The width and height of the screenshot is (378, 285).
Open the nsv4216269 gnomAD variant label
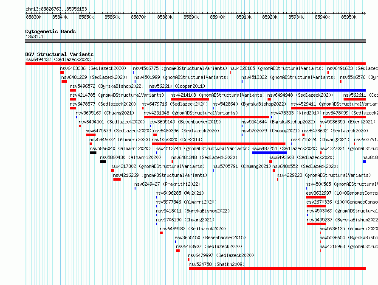pyautogui.click(x=160, y=175)
